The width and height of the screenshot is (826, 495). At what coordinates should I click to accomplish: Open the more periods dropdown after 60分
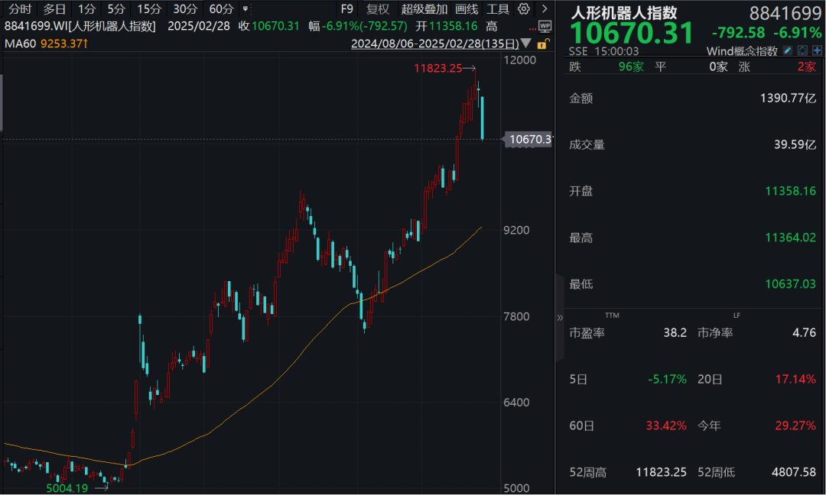pyautogui.click(x=245, y=9)
